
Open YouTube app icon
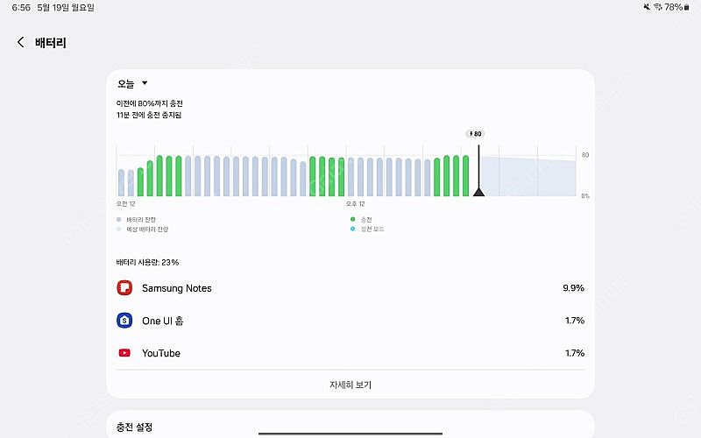(x=124, y=353)
